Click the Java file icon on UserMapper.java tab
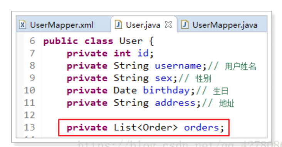This screenshot has width=282, height=147. coord(185,25)
